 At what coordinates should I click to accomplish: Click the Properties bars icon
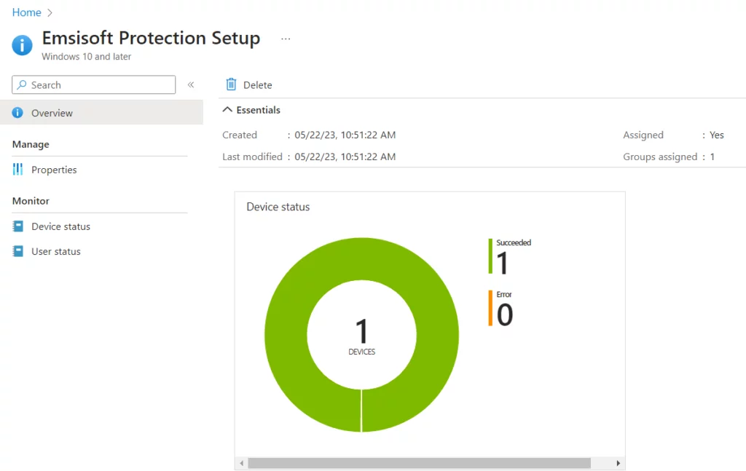click(x=18, y=170)
